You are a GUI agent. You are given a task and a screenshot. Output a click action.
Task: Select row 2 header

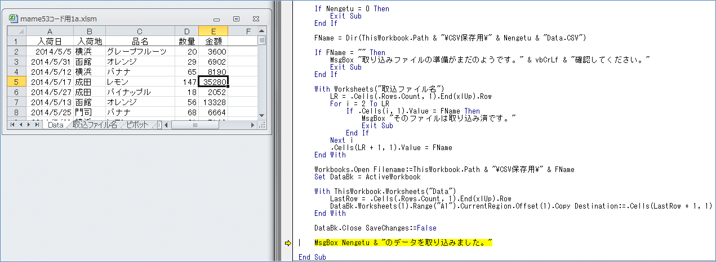[x=16, y=51]
